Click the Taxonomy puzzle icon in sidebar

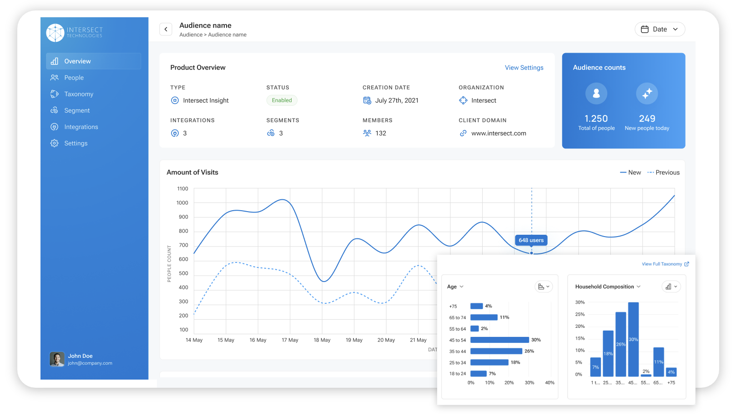55,94
